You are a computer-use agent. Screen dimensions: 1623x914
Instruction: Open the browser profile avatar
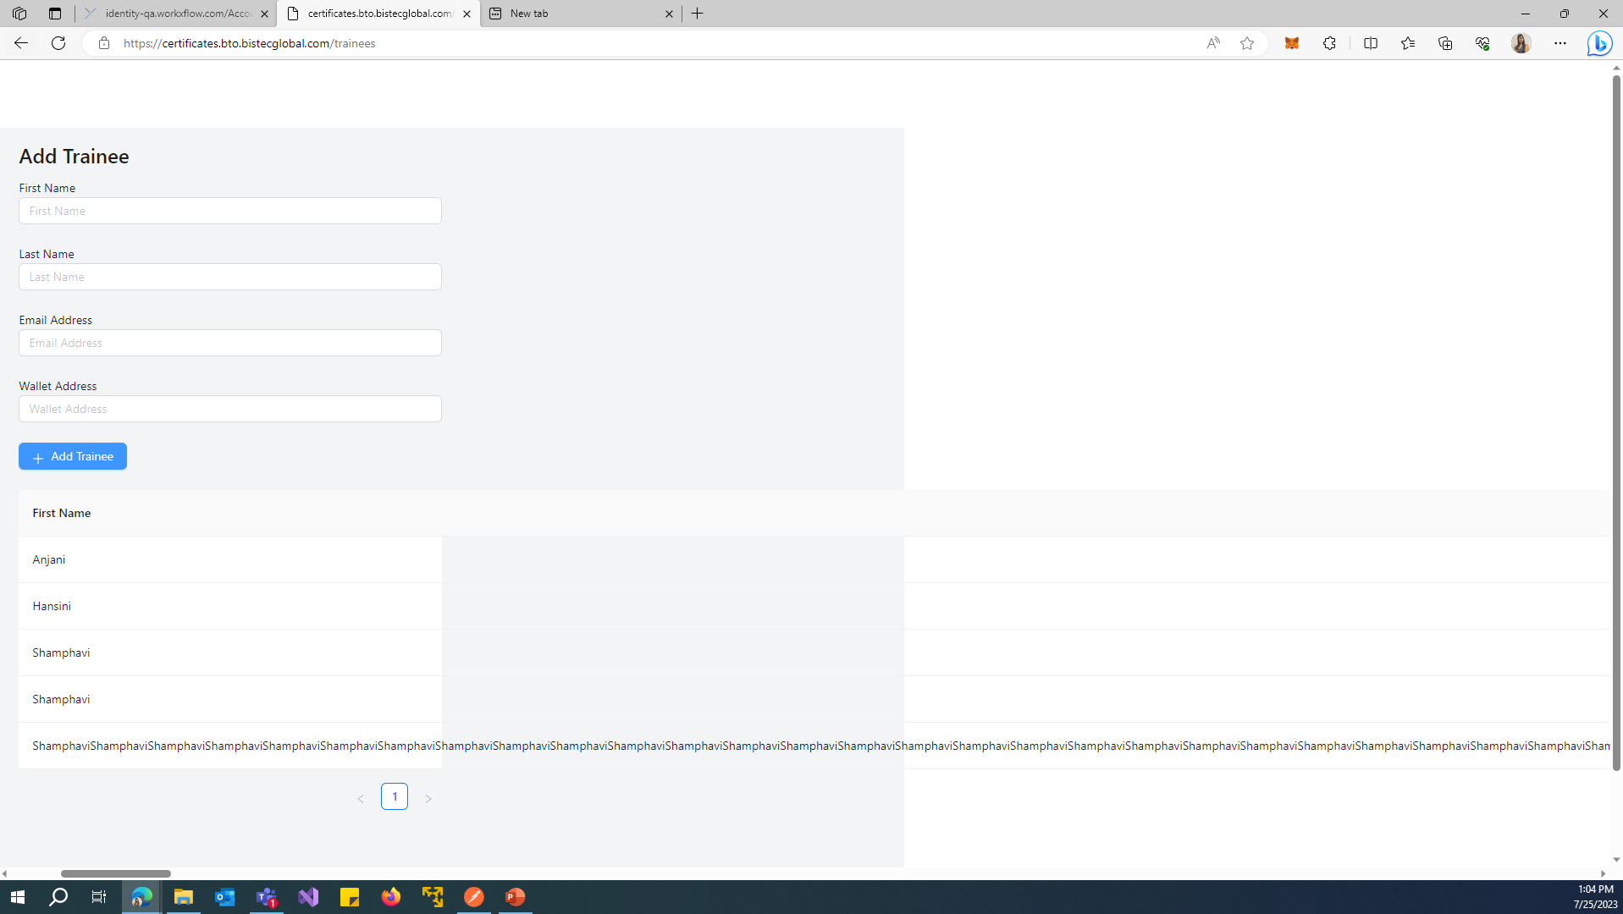1521,43
